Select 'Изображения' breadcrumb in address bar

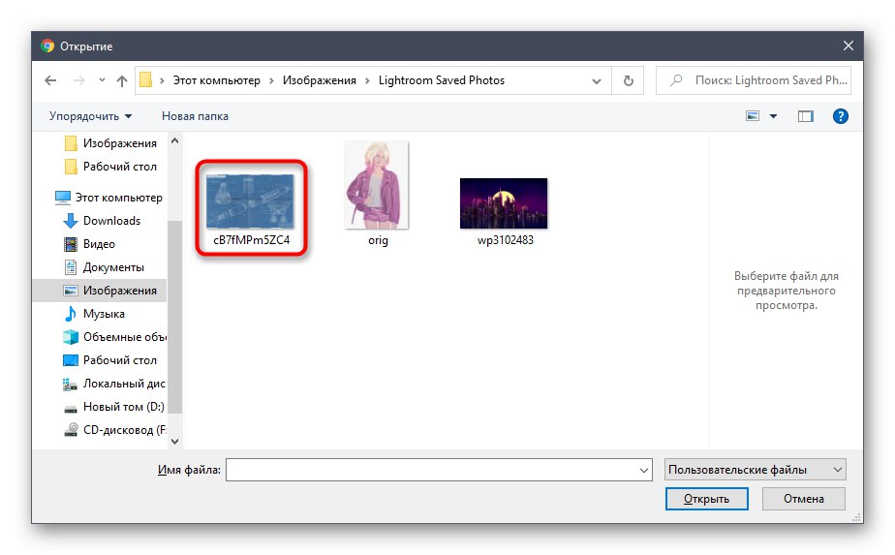tap(319, 80)
